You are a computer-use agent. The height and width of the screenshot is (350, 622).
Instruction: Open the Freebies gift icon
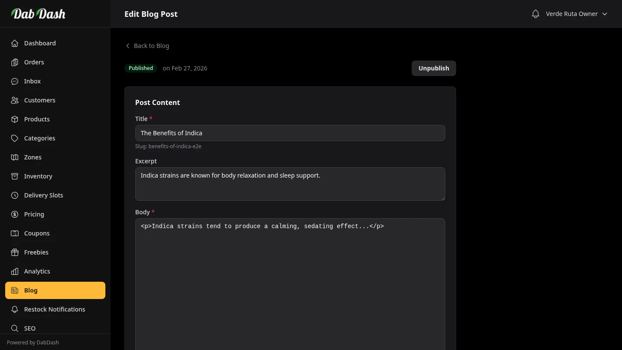coord(15,252)
